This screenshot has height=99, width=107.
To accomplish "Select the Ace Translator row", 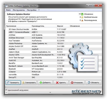I will click(54, 41).
